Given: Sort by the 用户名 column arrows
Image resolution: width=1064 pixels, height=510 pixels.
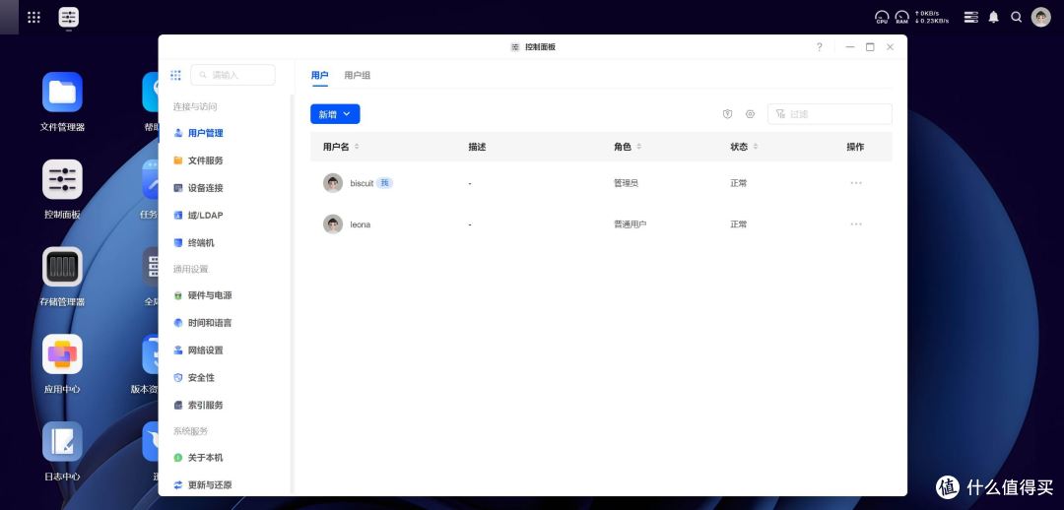Looking at the screenshot, I should [357, 147].
